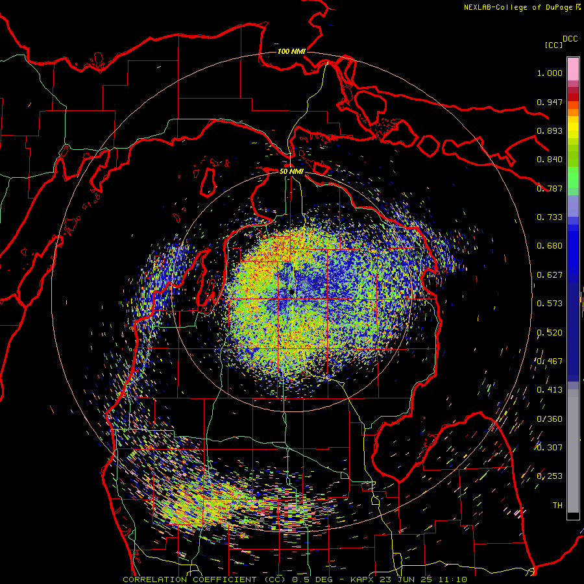Click the 100 NMI range ring label

pyautogui.click(x=291, y=51)
